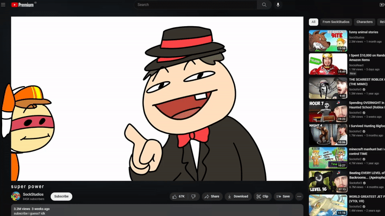385x216 pixels.
Task: Download the video
Action: click(237, 196)
